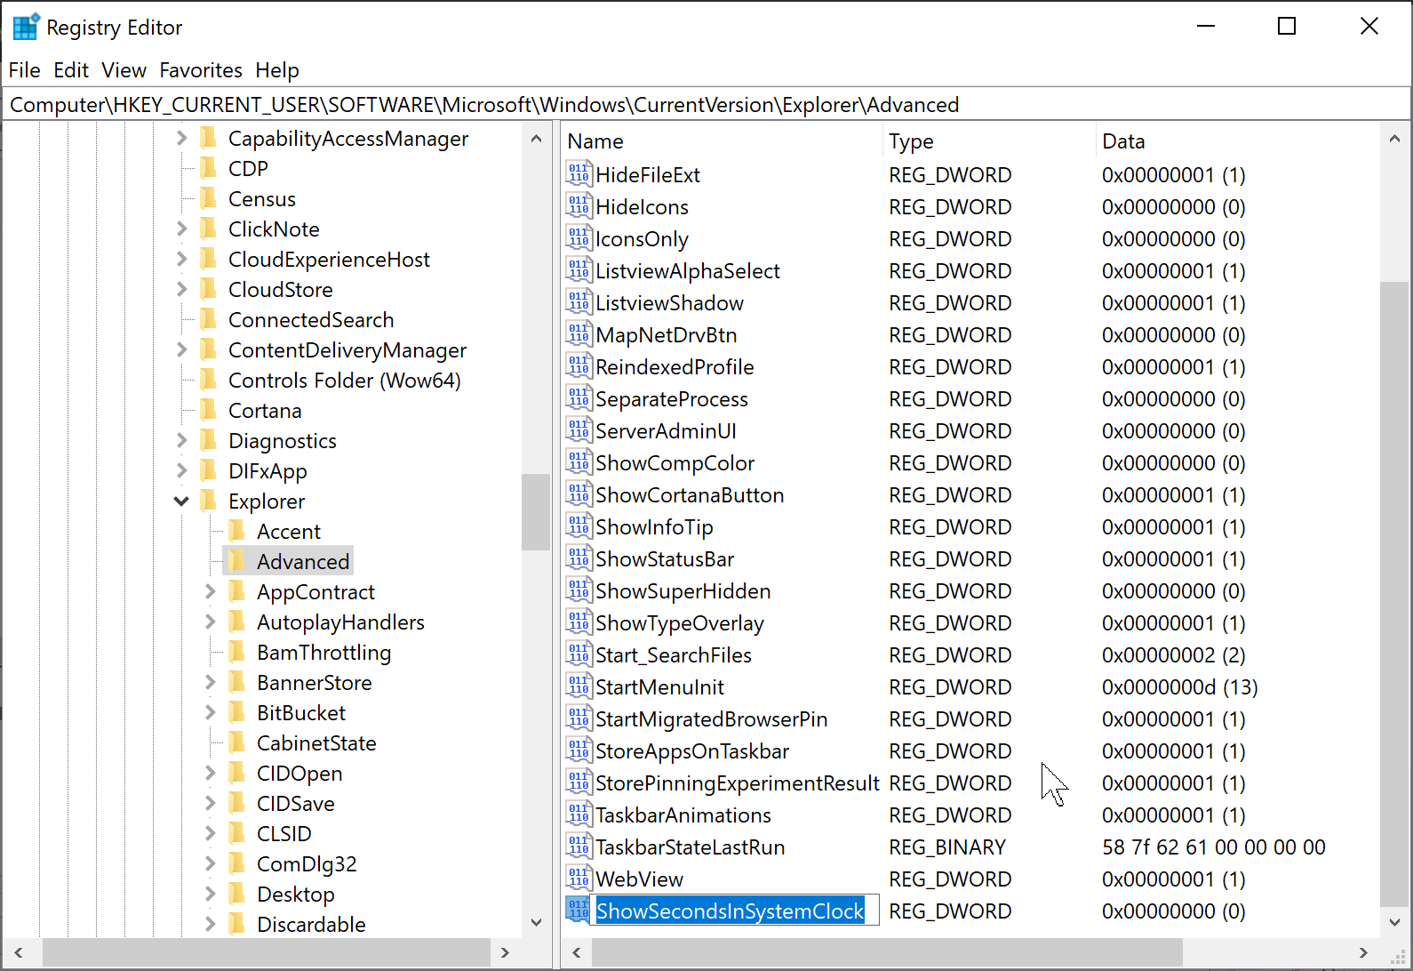Click the Cortana folder icon
1413x971 pixels.
click(210, 410)
